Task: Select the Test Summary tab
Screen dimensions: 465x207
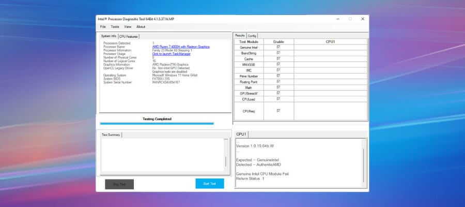Action: (x=111, y=135)
